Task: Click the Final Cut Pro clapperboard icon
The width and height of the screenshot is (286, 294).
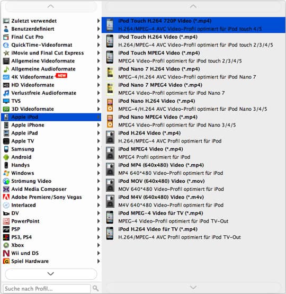Action: click(x=6, y=37)
